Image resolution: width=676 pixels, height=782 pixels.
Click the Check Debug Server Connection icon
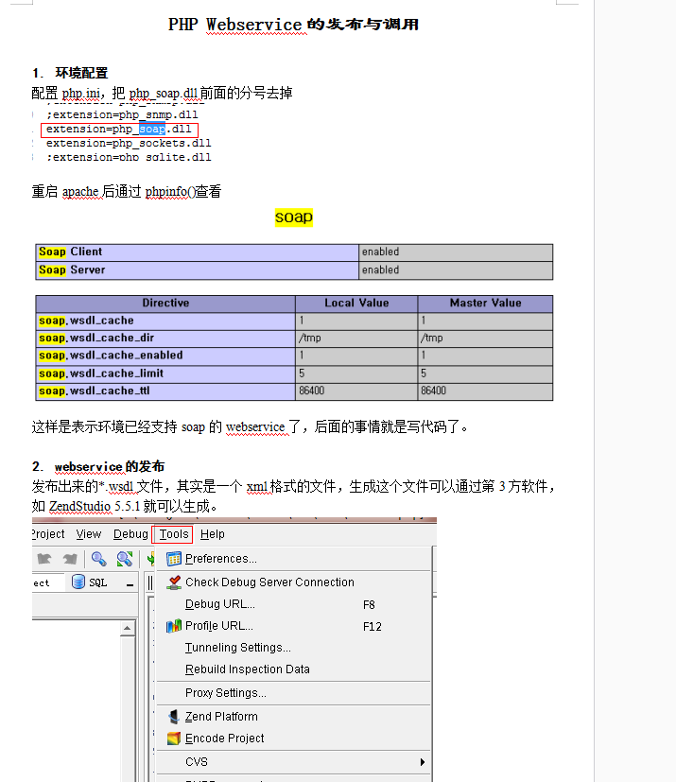coord(174,582)
